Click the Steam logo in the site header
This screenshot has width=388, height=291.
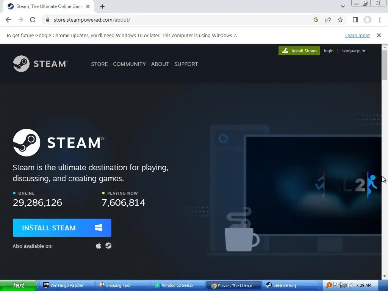pos(40,64)
